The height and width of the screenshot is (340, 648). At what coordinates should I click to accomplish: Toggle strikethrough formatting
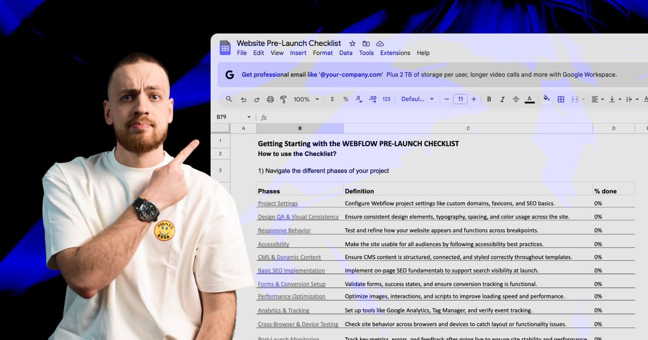pos(516,99)
